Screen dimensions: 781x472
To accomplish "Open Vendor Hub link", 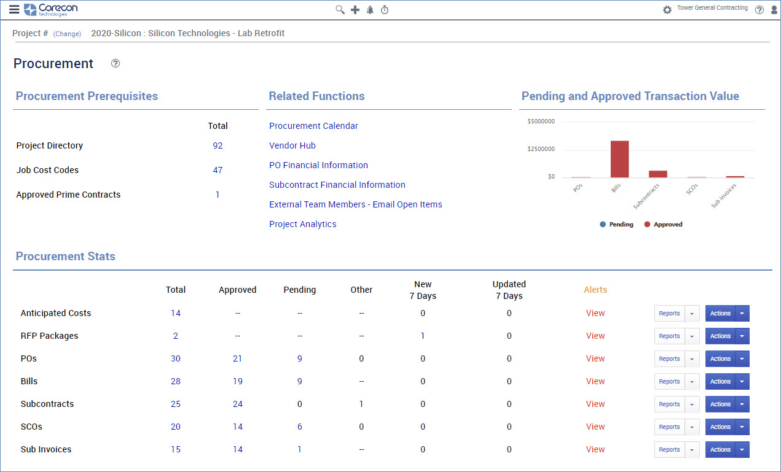I will point(292,145).
